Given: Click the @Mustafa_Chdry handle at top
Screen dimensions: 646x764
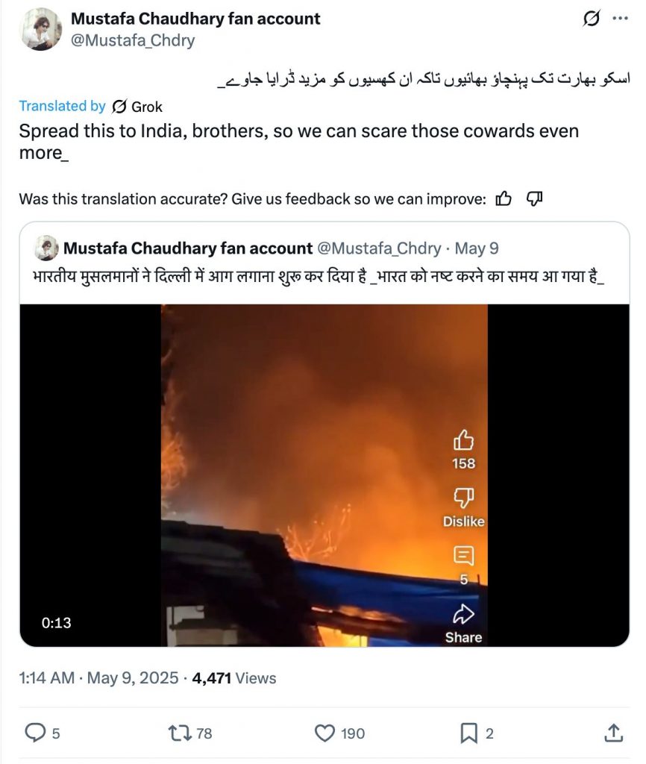Looking at the screenshot, I should [x=133, y=40].
